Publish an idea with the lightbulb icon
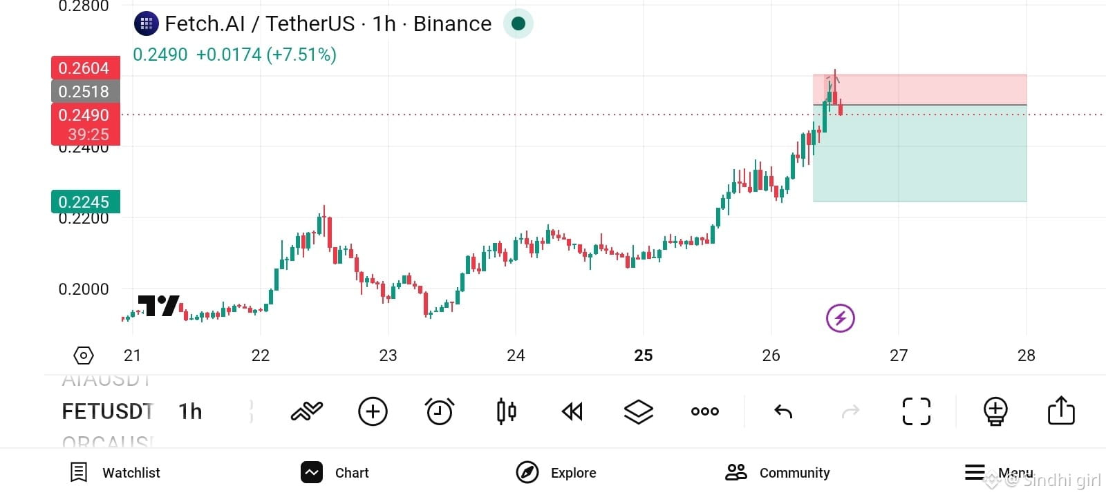Screen dimensions: 1106x497 click(995, 411)
